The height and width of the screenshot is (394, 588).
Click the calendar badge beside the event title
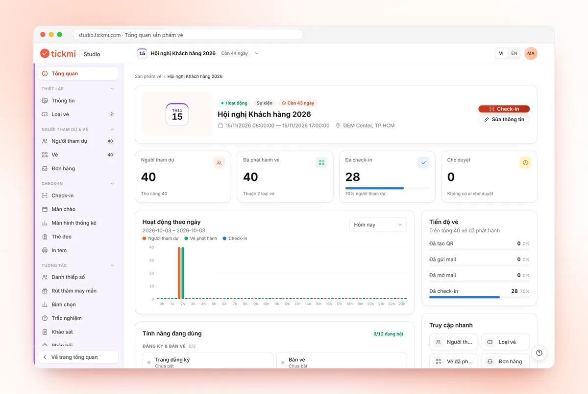142,53
